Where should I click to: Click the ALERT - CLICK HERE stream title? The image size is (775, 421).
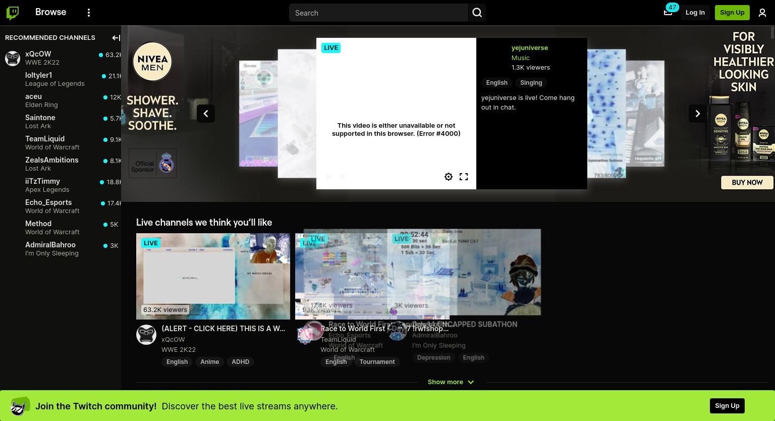pos(224,329)
